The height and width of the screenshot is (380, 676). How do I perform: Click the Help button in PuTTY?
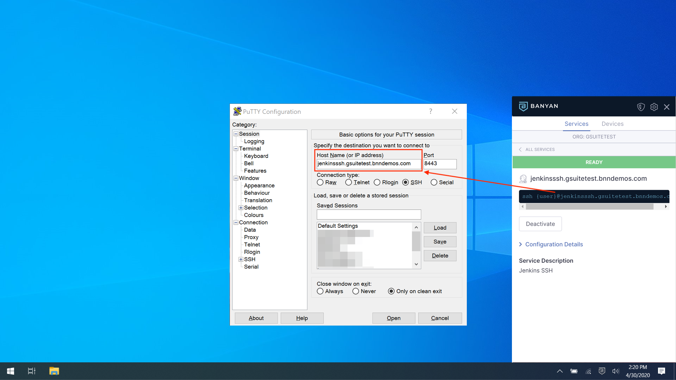(x=302, y=318)
